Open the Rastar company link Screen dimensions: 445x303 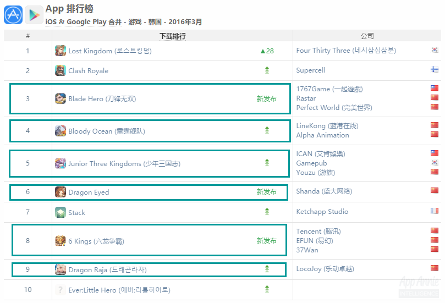(306, 98)
